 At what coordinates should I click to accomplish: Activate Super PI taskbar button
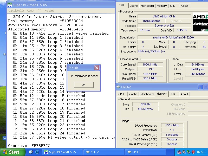62,152
